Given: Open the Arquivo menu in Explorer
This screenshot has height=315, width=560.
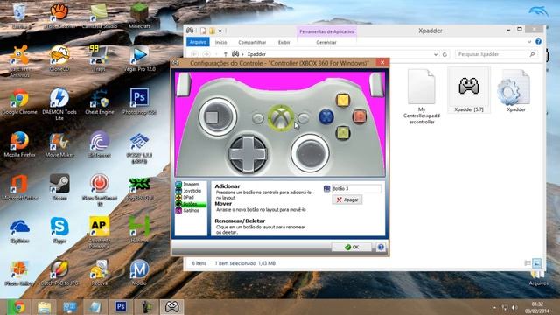Looking at the screenshot, I should tap(198, 42).
